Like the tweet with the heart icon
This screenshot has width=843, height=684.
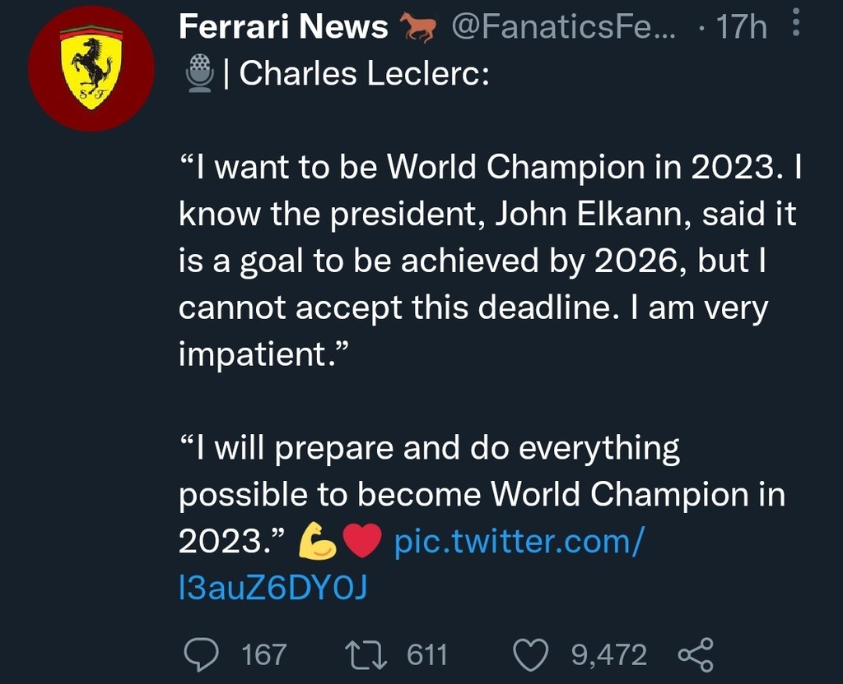532,654
